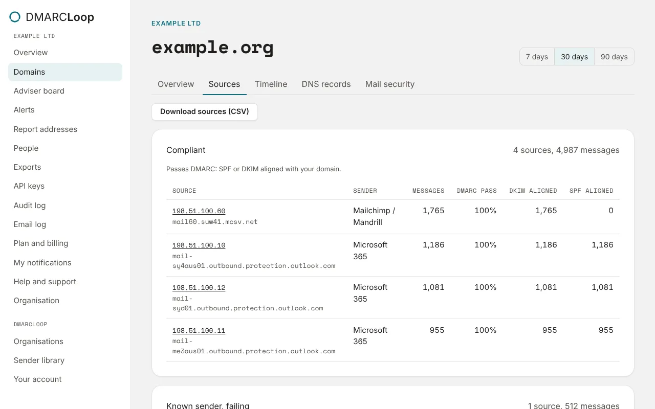Click the 1,765 messages cell
655x409 pixels.
click(x=433, y=211)
